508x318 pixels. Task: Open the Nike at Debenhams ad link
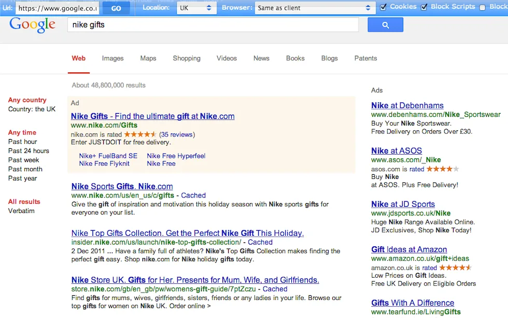point(407,105)
